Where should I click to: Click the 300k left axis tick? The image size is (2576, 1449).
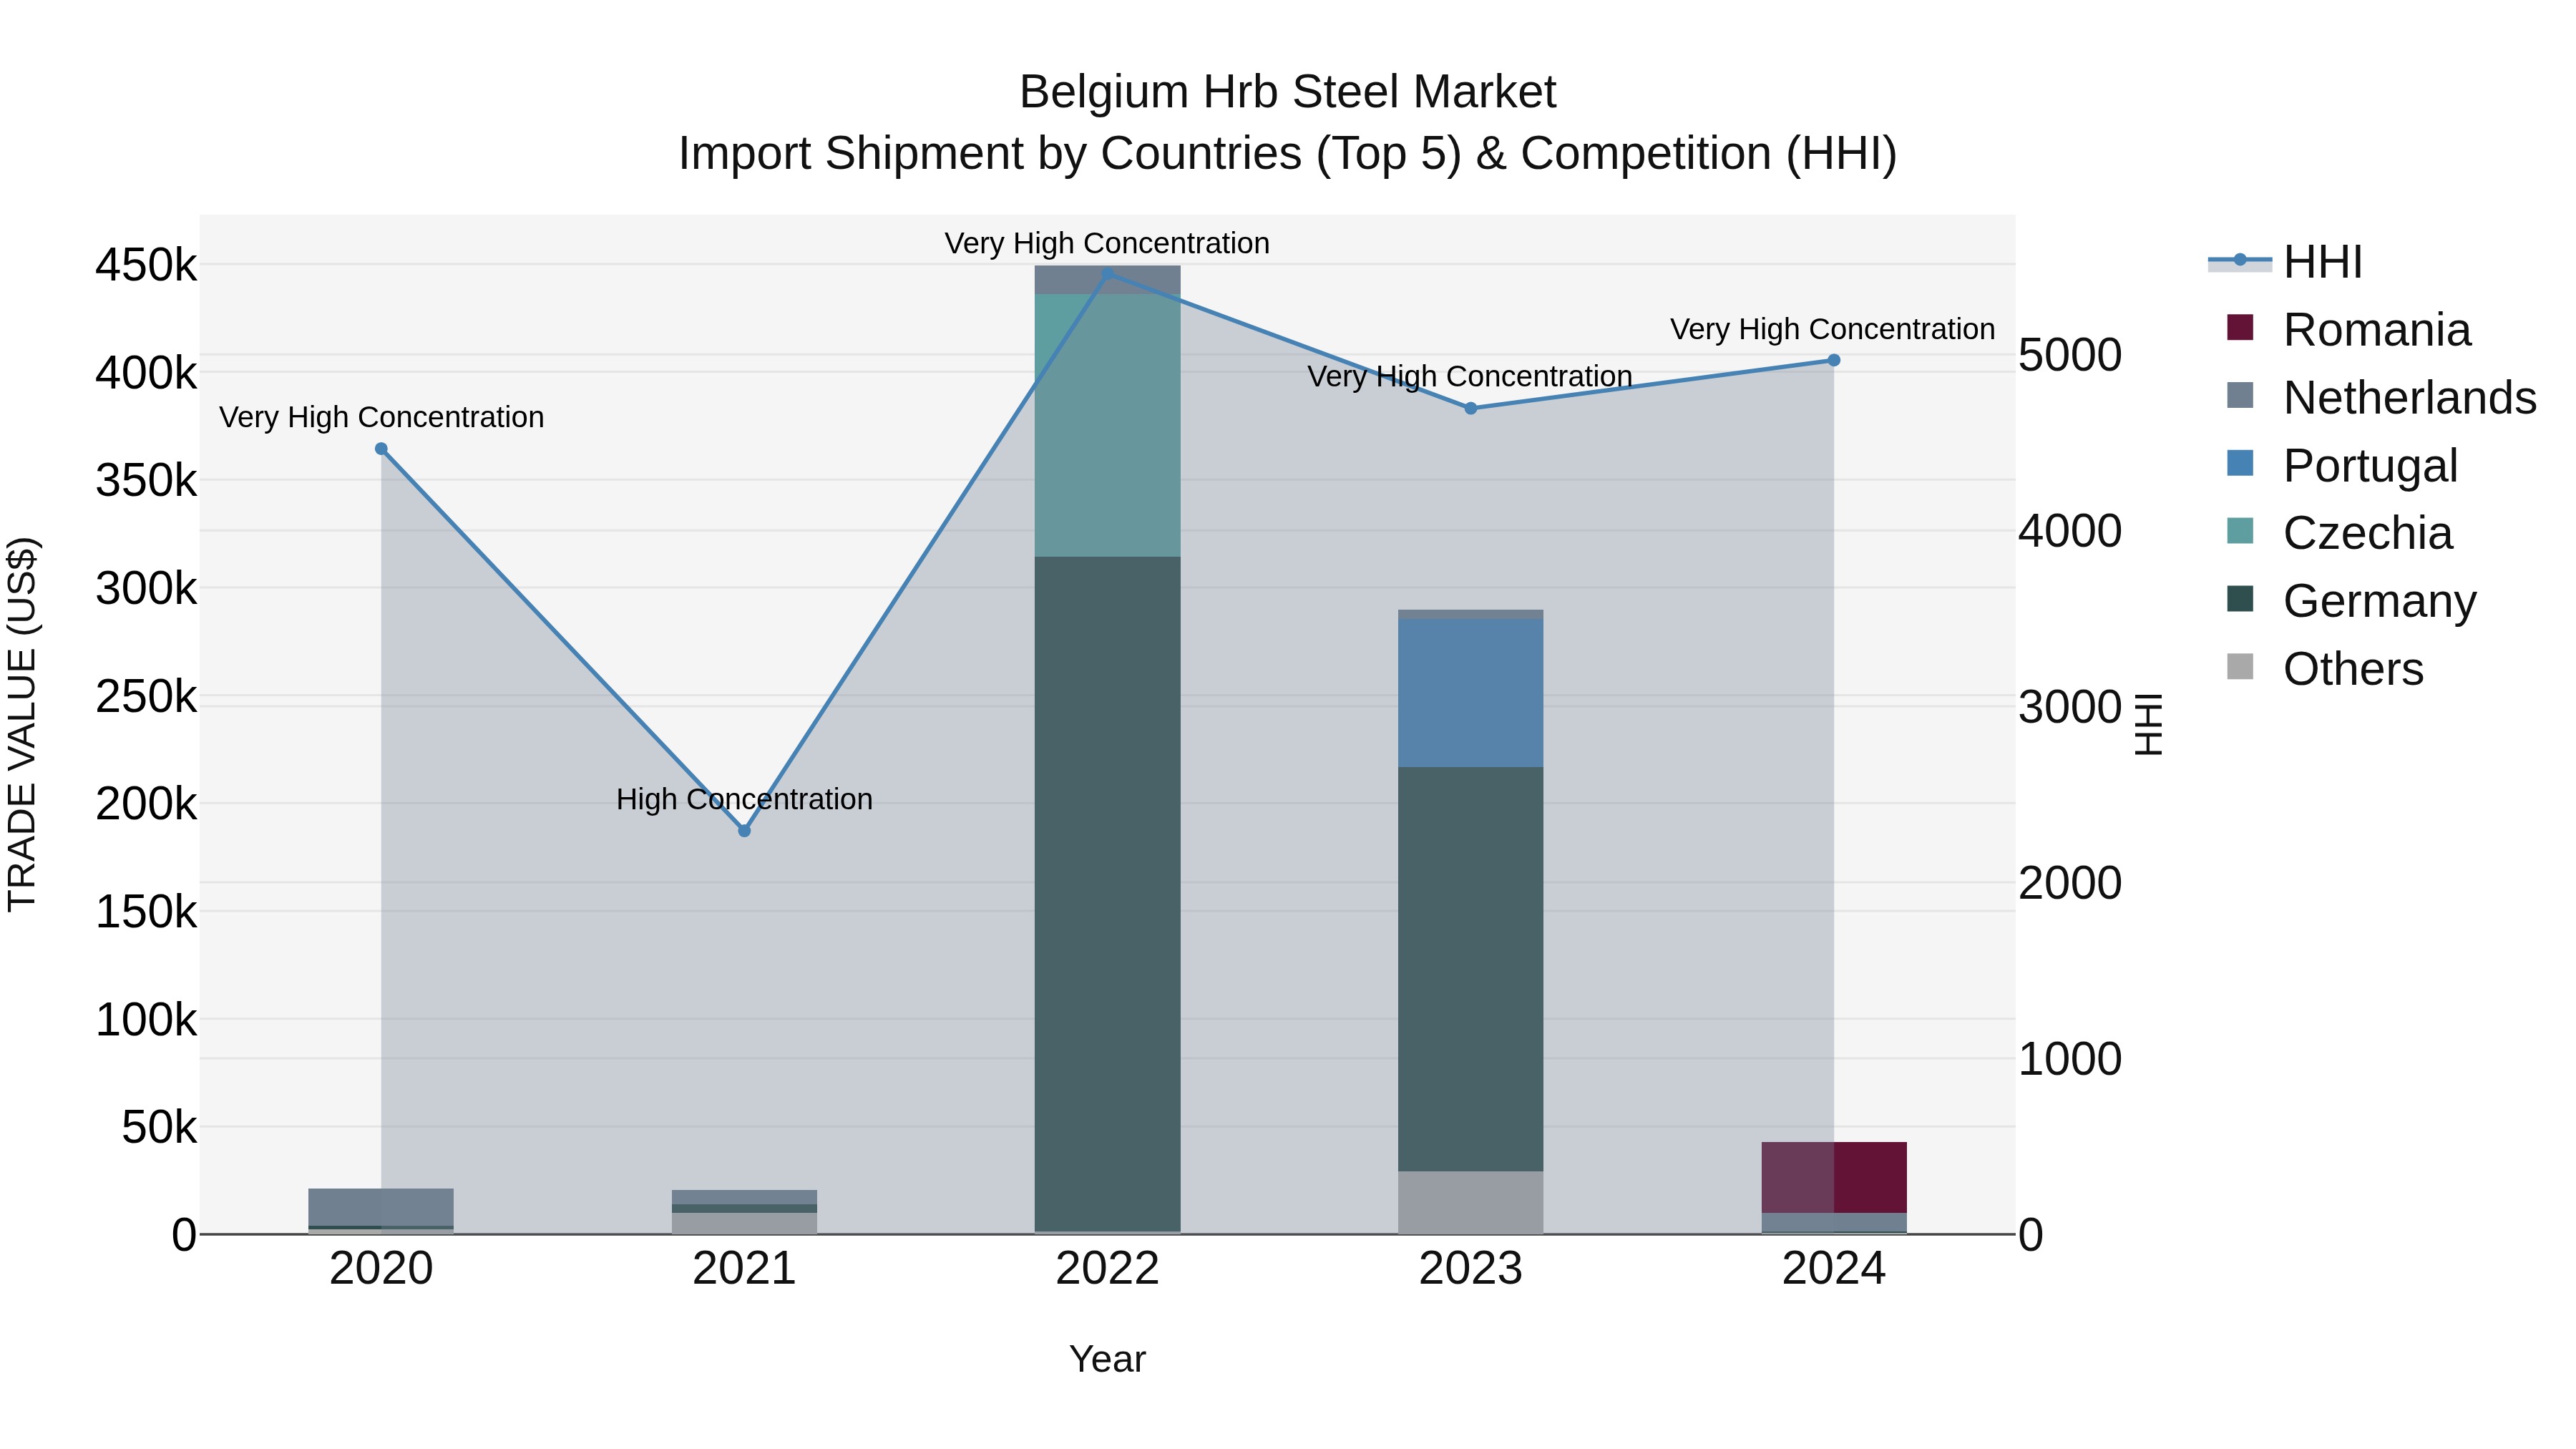point(146,589)
